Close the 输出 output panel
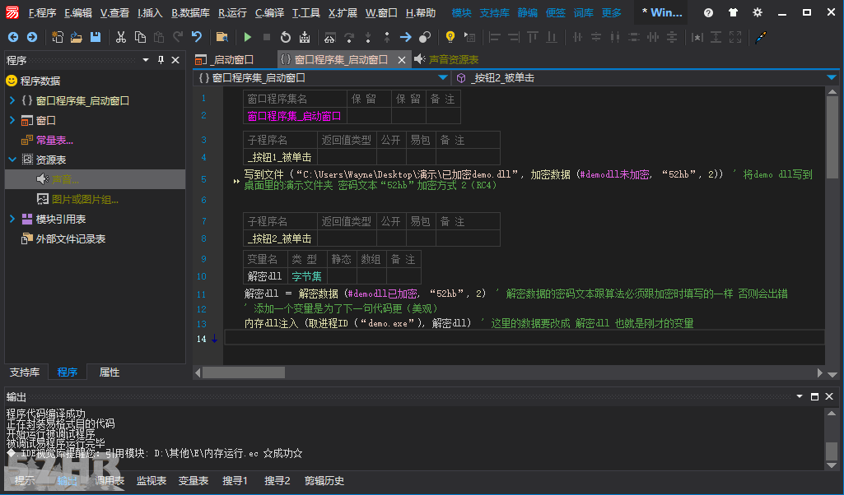 click(829, 396)
